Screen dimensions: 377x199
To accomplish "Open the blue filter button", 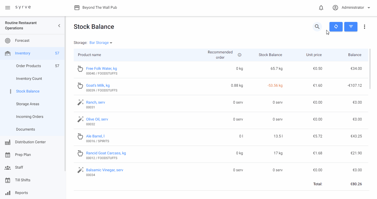I will pos(351,27).
